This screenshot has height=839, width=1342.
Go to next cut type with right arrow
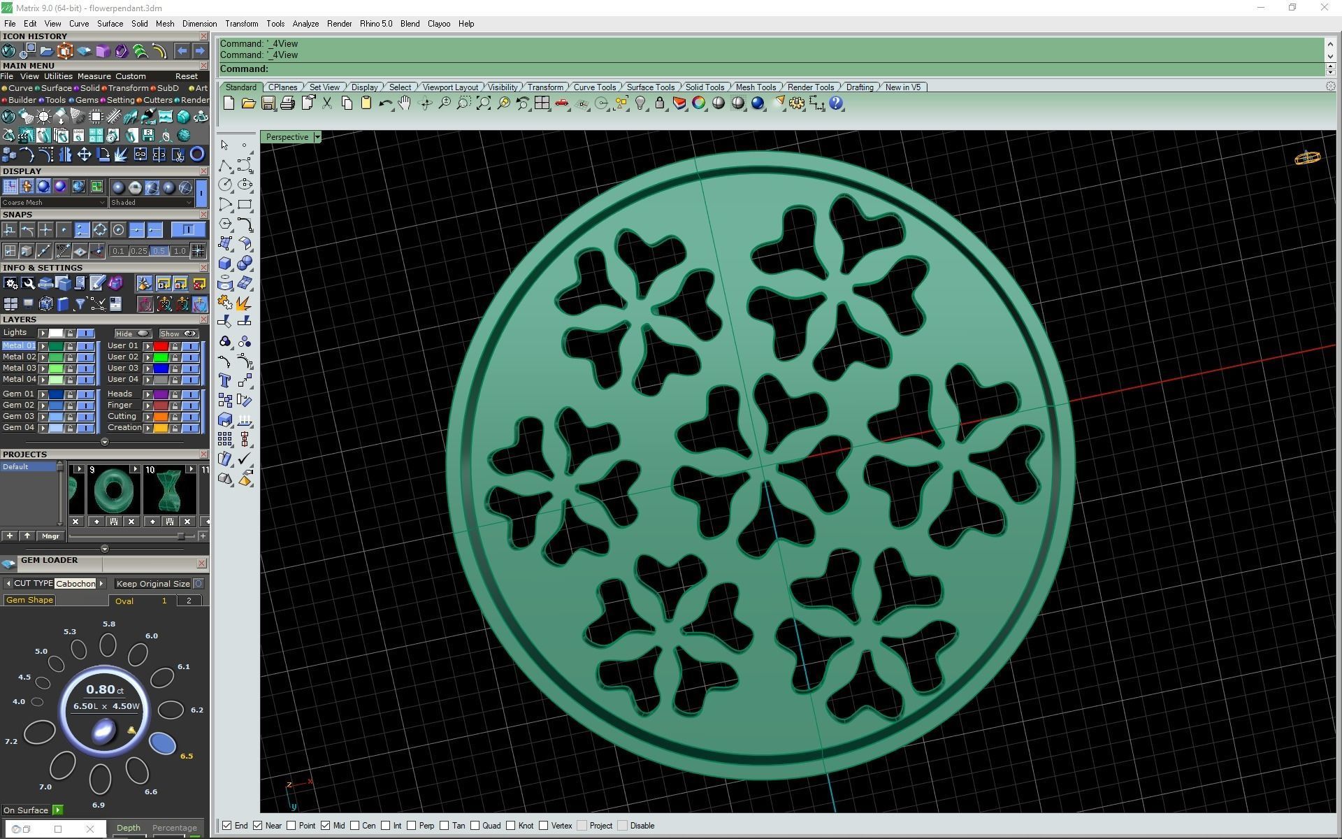point(101,584)
